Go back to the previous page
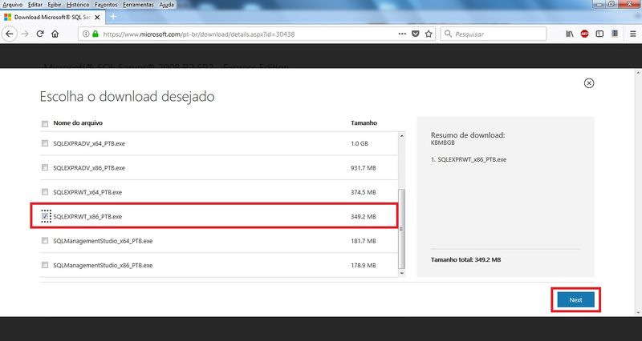The image size is (642, 341). coord(10,34)
